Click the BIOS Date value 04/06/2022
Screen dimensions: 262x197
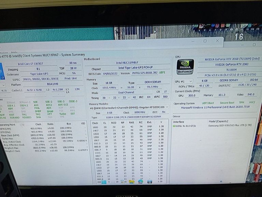pyautogui.click(x=110, y=74)
